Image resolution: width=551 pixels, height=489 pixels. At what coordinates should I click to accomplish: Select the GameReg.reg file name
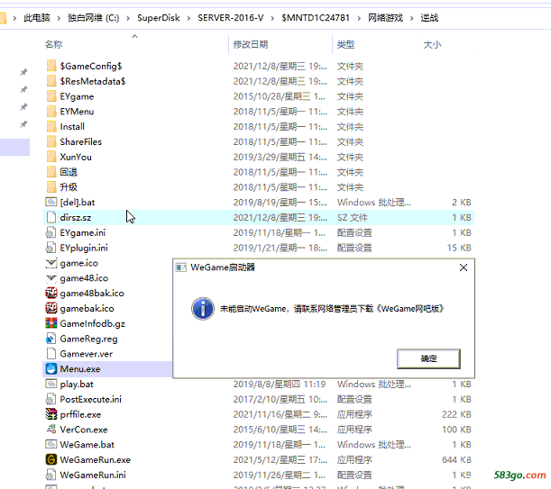[88, 339]
